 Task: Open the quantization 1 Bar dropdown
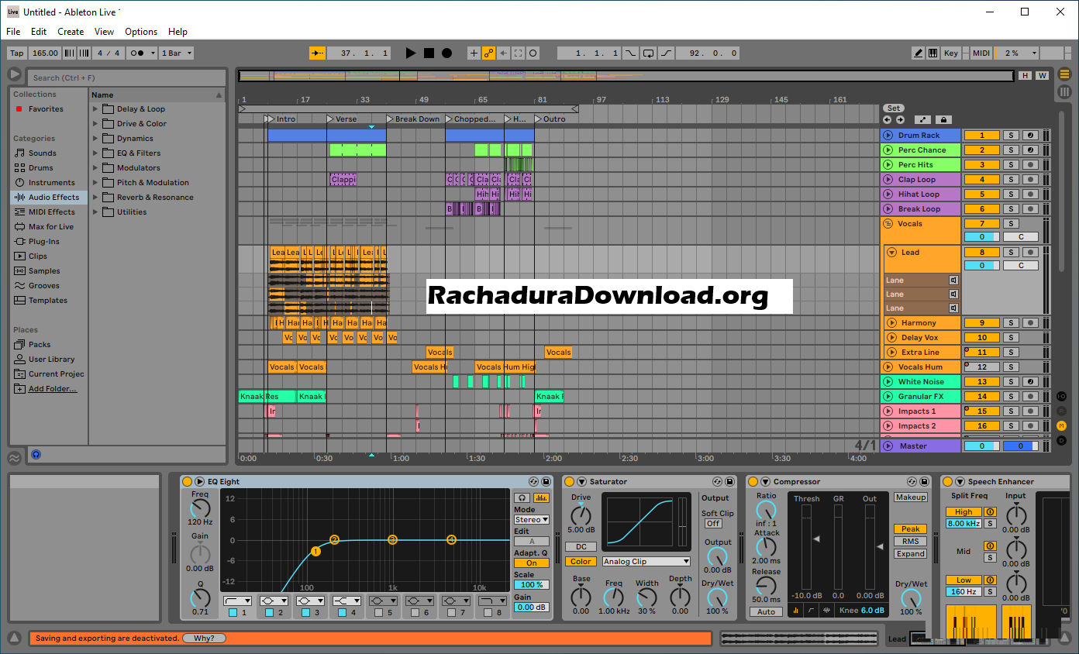click(x=177, y=53)
